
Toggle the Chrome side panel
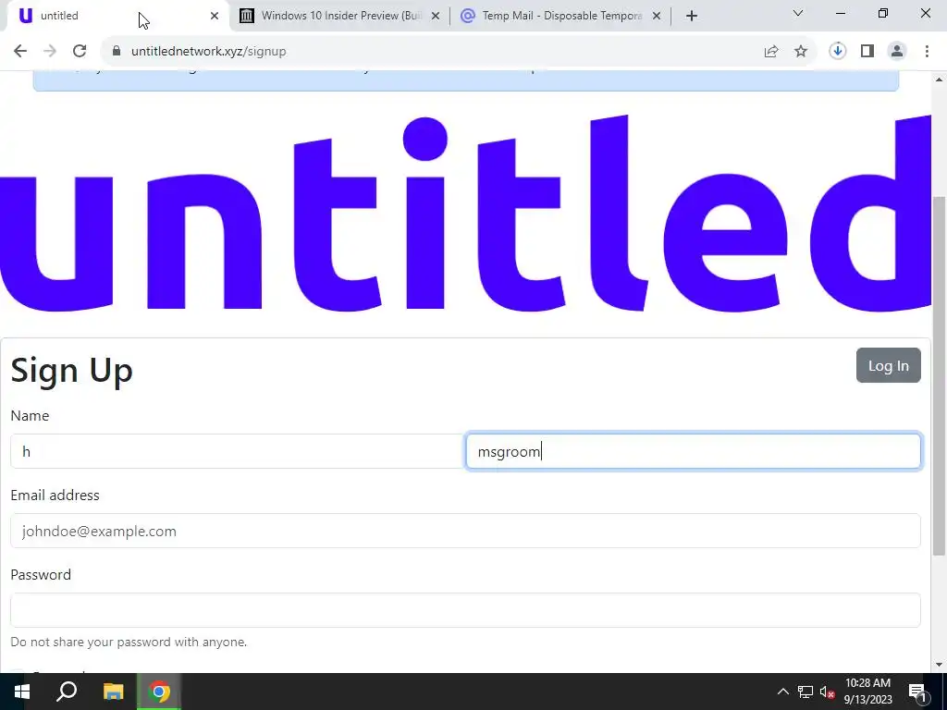(x=867, y=52)
